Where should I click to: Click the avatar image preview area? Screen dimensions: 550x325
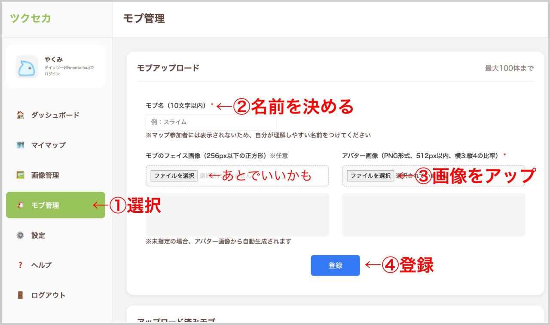pyautogui.click(x=433, y=215)
